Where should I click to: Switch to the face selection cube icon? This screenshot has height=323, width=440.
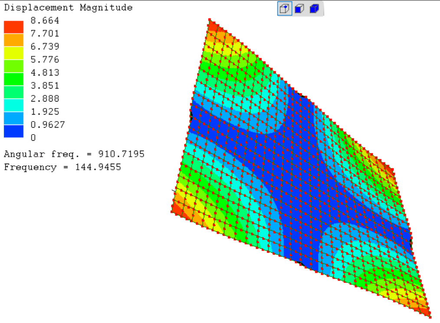click(299, 9)
